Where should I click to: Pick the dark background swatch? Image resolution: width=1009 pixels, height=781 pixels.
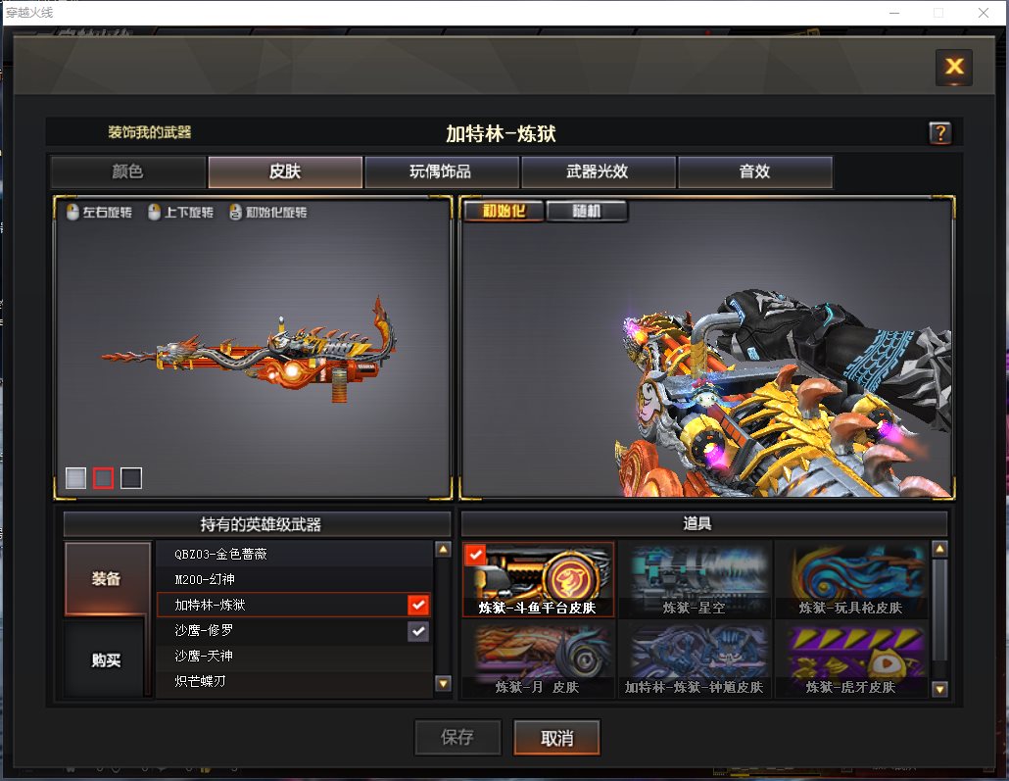(131, 478)
